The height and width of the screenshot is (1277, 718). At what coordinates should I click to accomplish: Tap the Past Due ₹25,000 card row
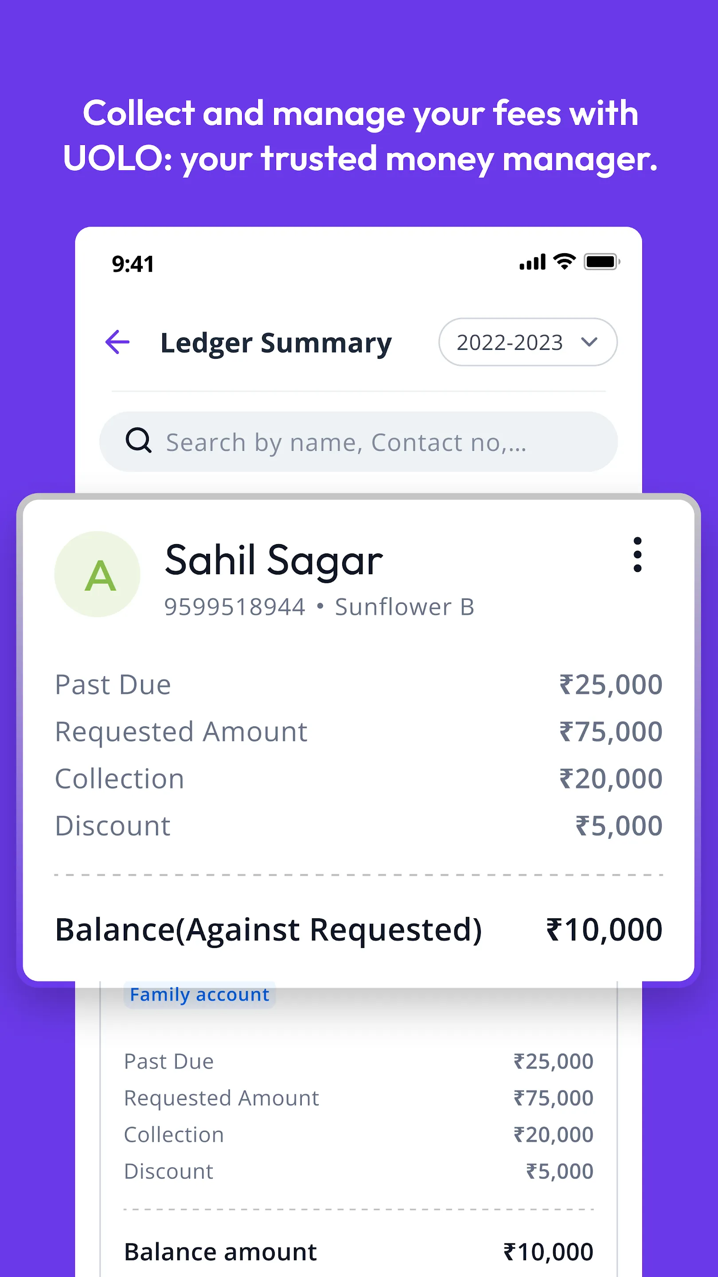(358, 685)
